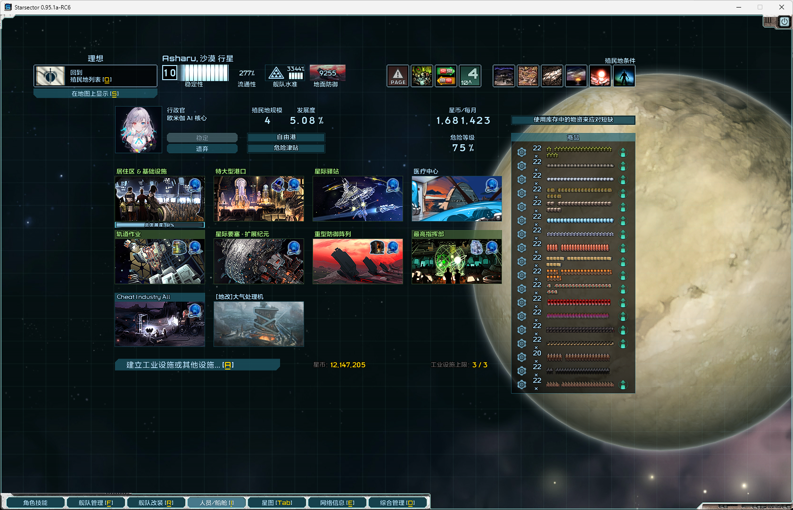Toggle the 自由港 free port option

[286, 137]
